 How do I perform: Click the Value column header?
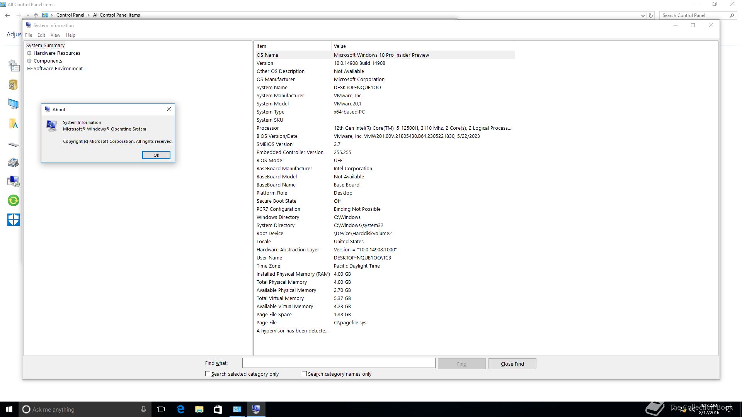(x=423, y=46)
